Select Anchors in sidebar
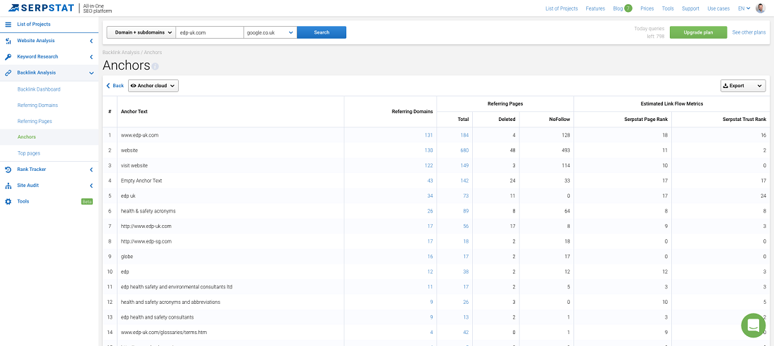This screenshot has width=774, height=346. pos(27,136)
